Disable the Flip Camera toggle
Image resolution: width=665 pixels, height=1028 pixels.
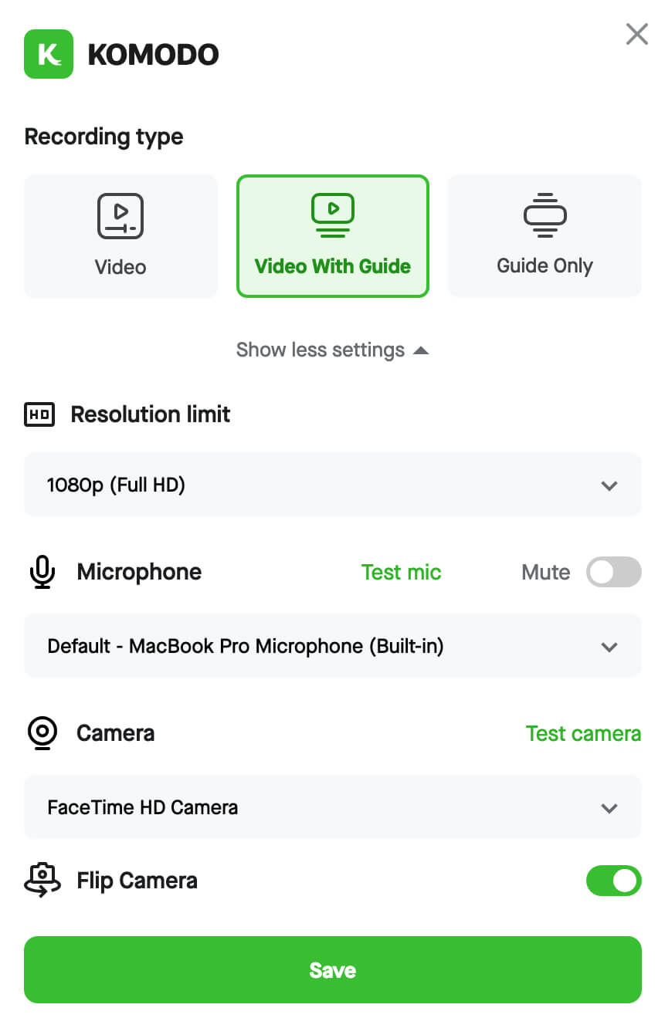pyautogui.click(x=613, y=881)
